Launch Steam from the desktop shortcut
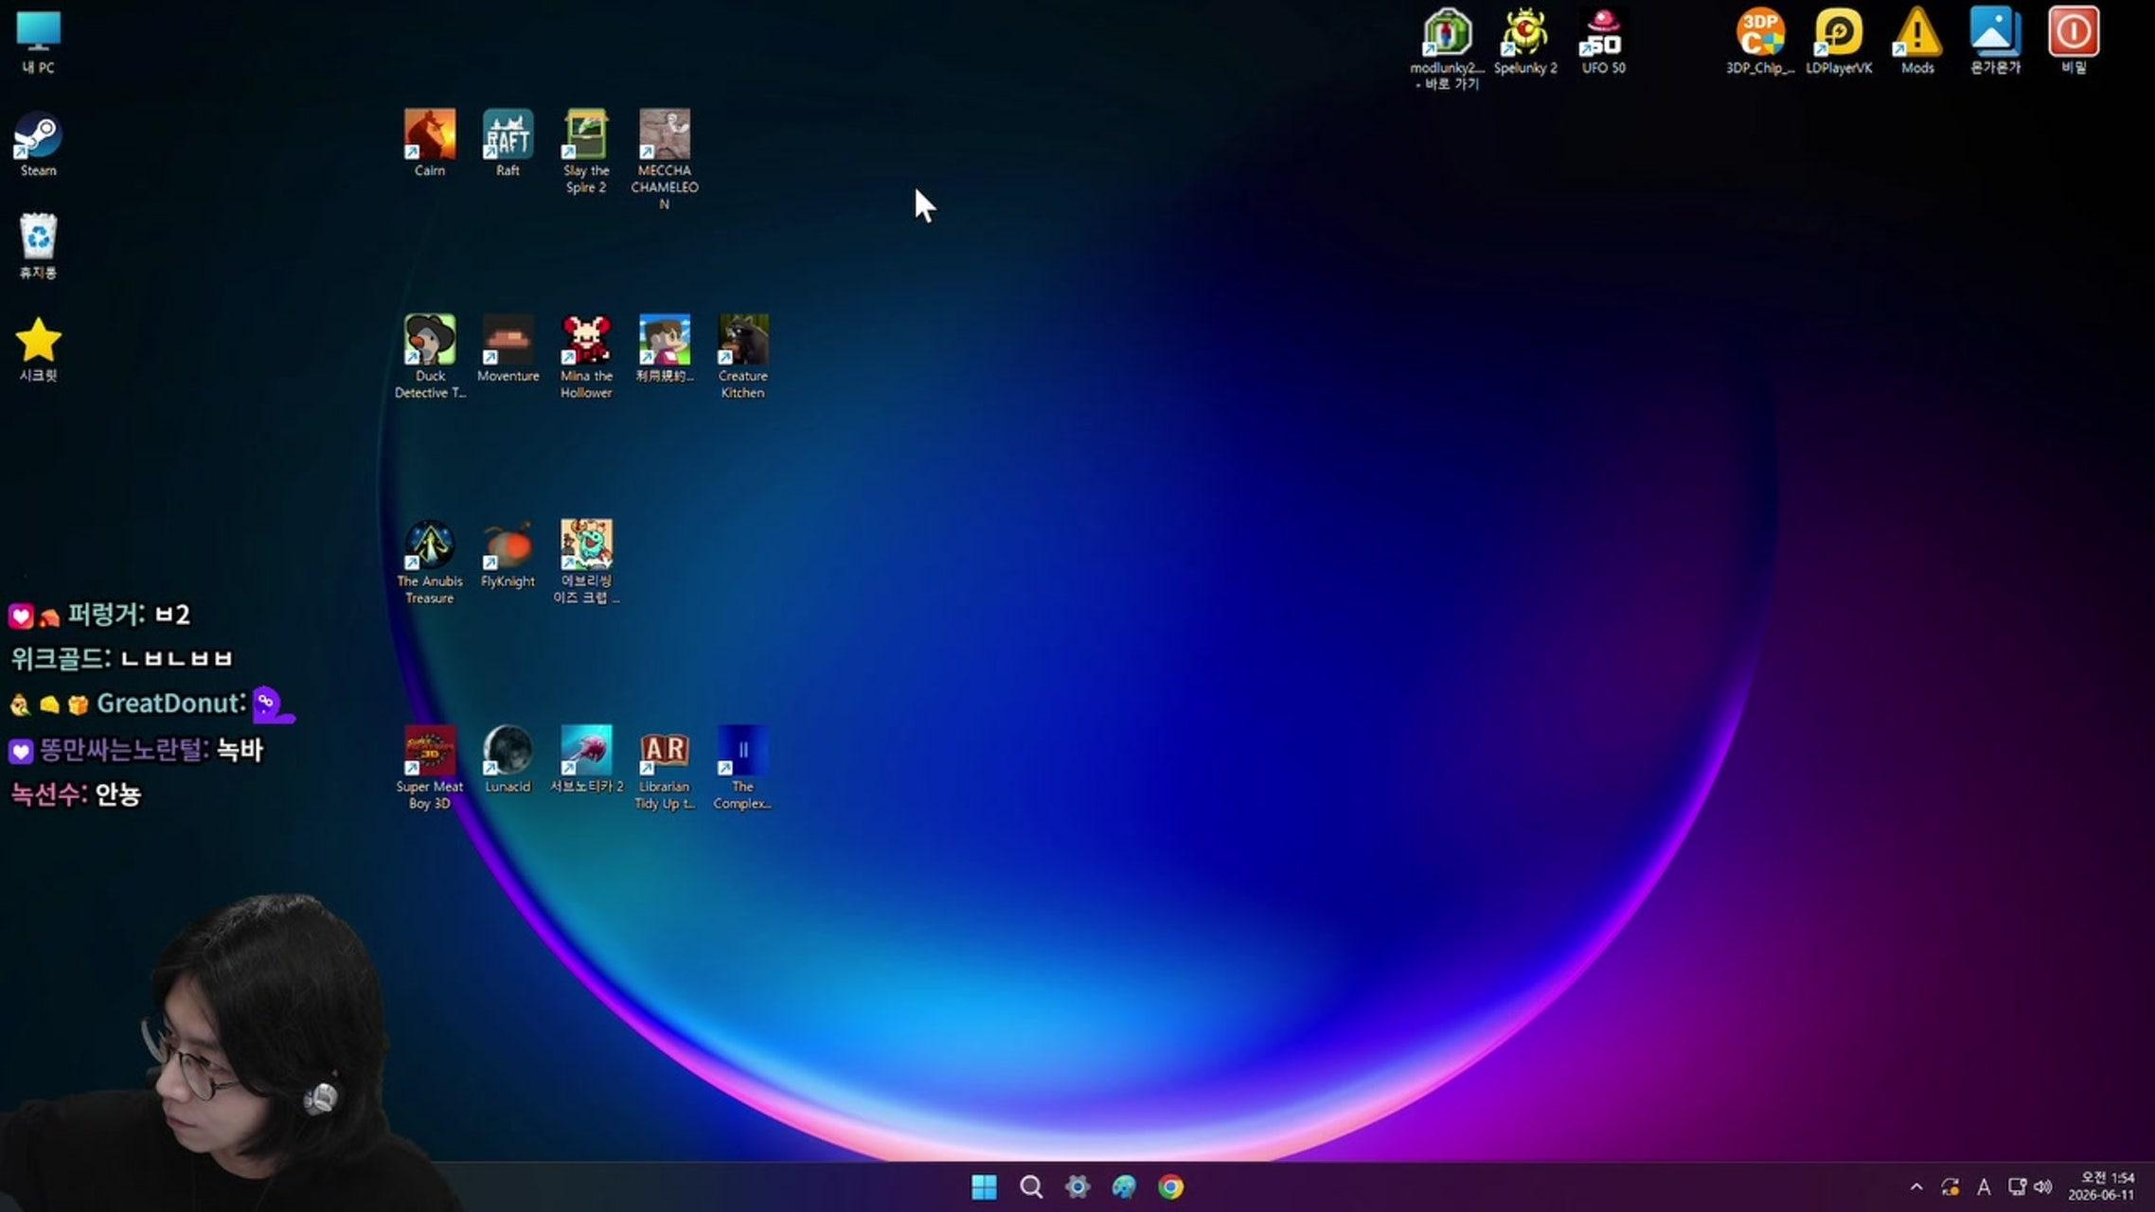Screen dimensions: 2155x1212 pyautogui.click(x=38, y=145)
